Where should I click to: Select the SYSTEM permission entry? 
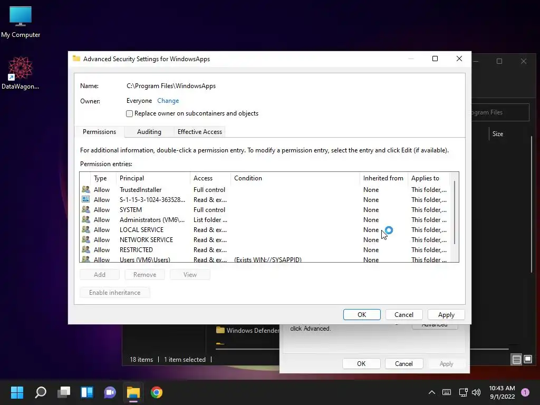[x=266, y=209]
